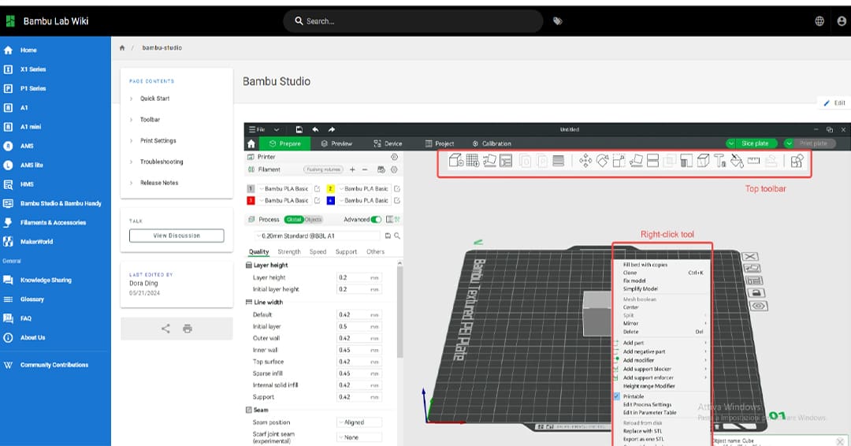851x446 pixels.
Task: Open MakerWorld in wiki sidebar
Action: tap(36, 242)
